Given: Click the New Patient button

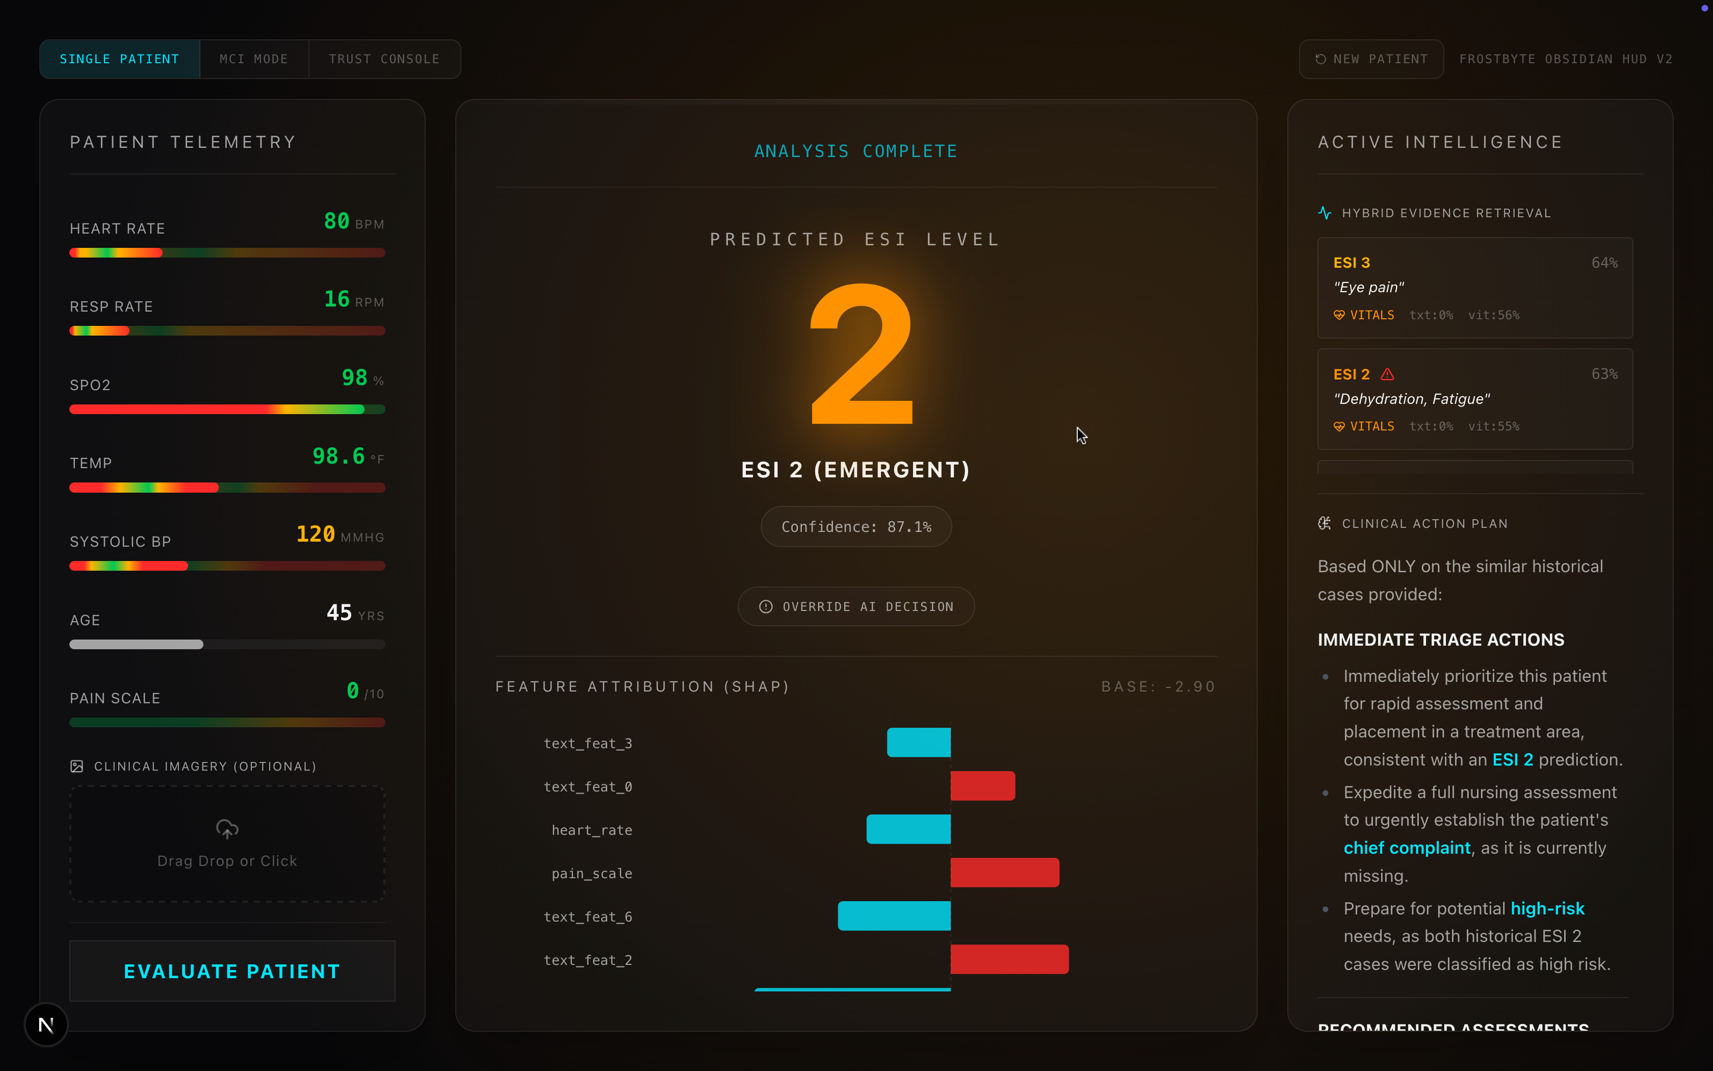Looking at the screenshot, I should 1371,60.
